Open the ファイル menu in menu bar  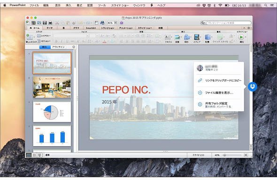pyautogui.click(x=34, y=5)
